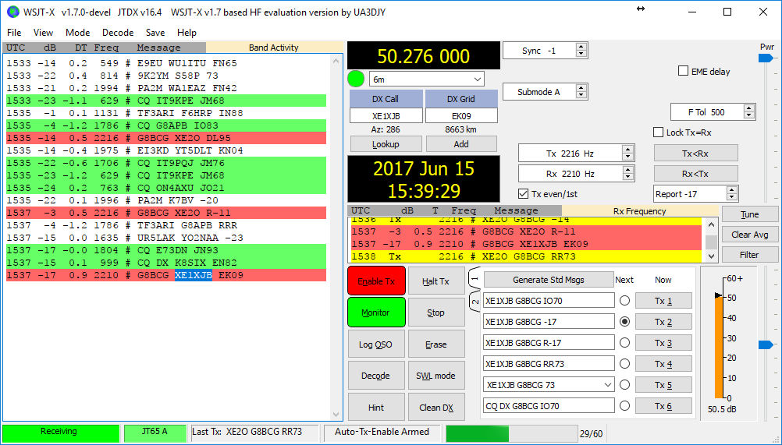Click the DX Grid field showing EK09
The height and width of the screenshot is (445, 782).
[x=460, y=116]
